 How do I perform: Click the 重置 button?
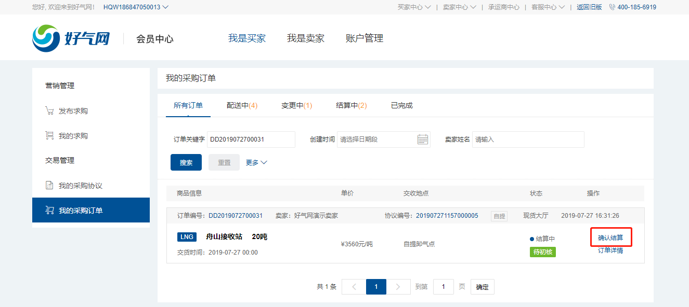[x=224, y=162]
